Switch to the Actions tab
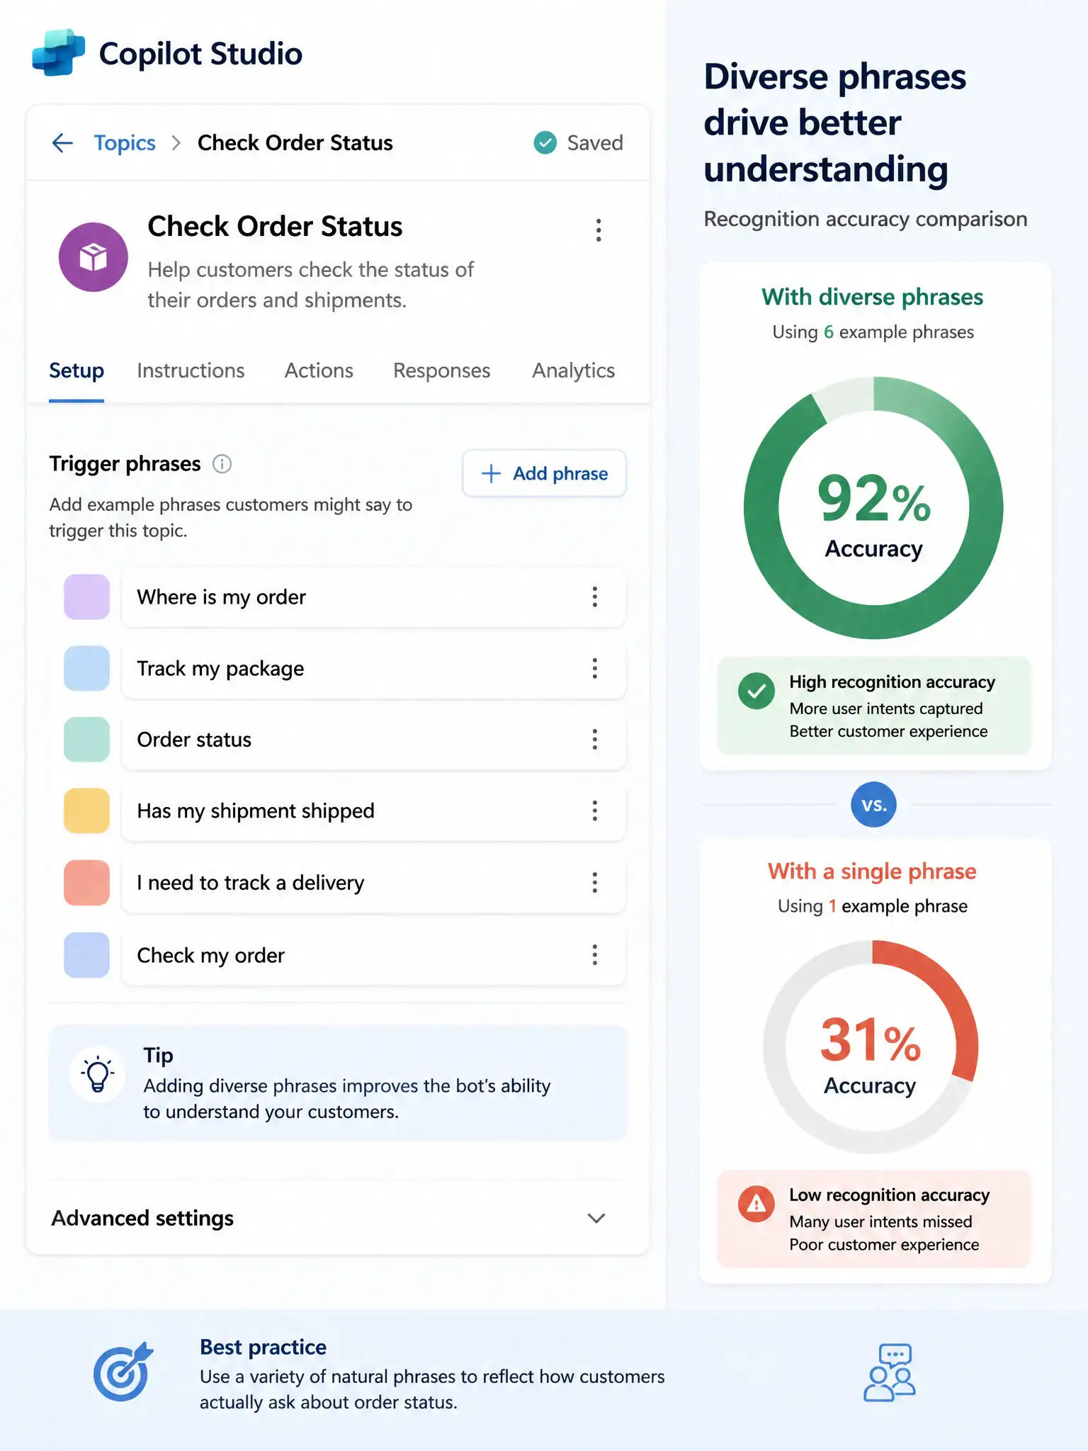The width and height of the screenshot is (1088, 1451). pos(319,371)
